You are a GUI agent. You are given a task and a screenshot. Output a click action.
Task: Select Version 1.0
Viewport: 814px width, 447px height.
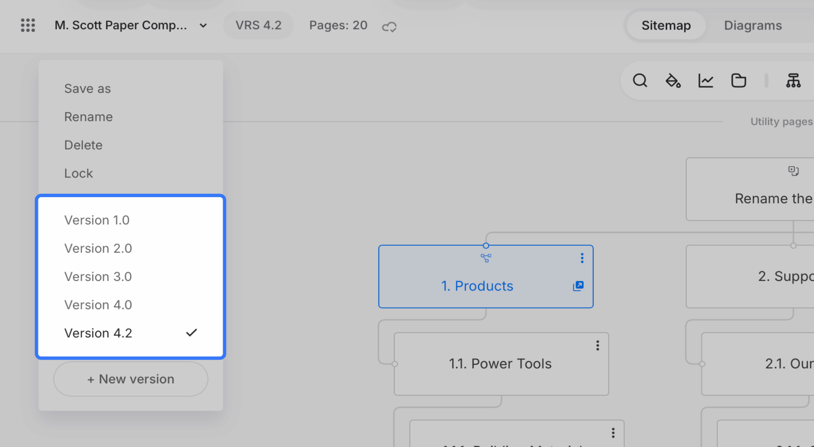[x=130, y=220]
